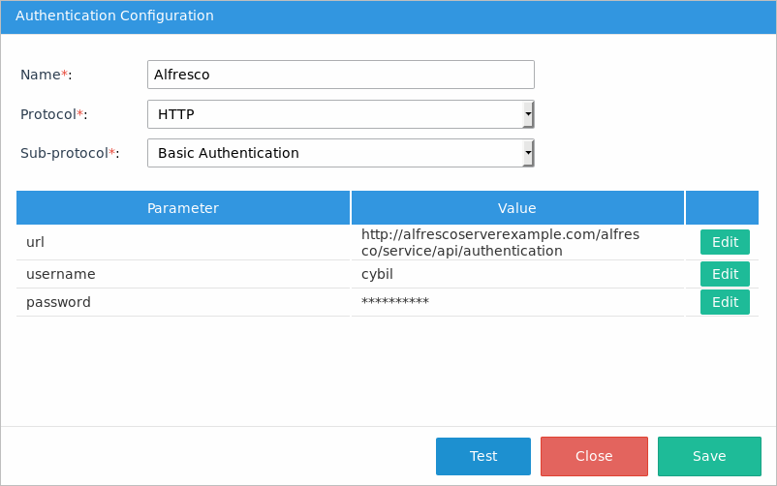Select the Value column header

516,208
